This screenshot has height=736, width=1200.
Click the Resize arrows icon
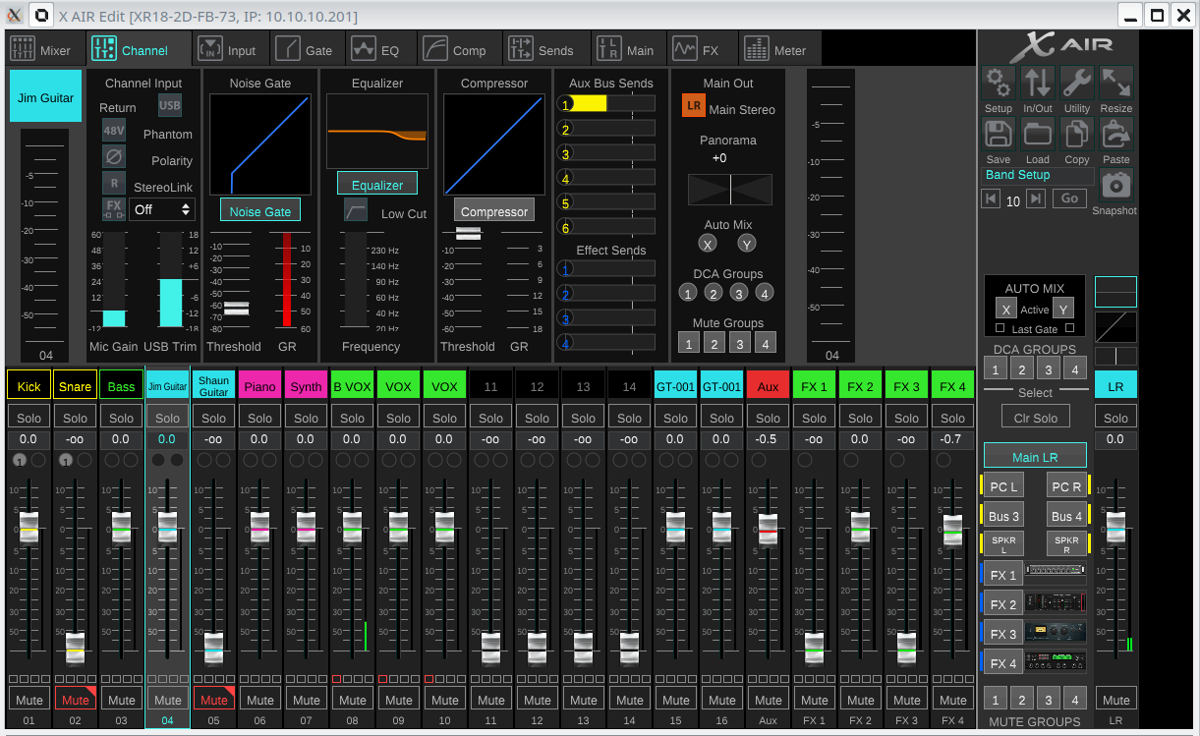tap(1115, 84)
